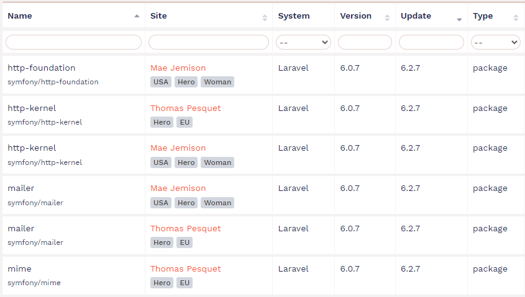Click the Update filter input field

(431, 42)
